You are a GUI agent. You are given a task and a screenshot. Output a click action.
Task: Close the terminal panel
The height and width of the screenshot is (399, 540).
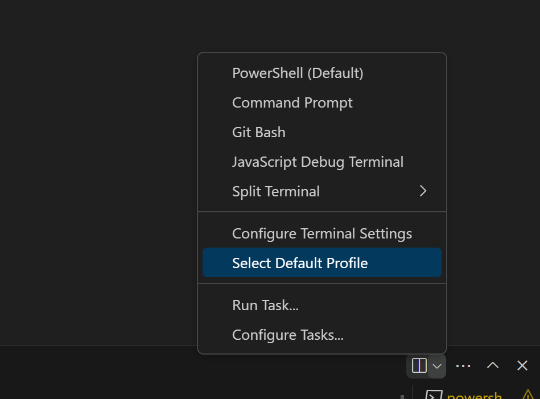522,366
